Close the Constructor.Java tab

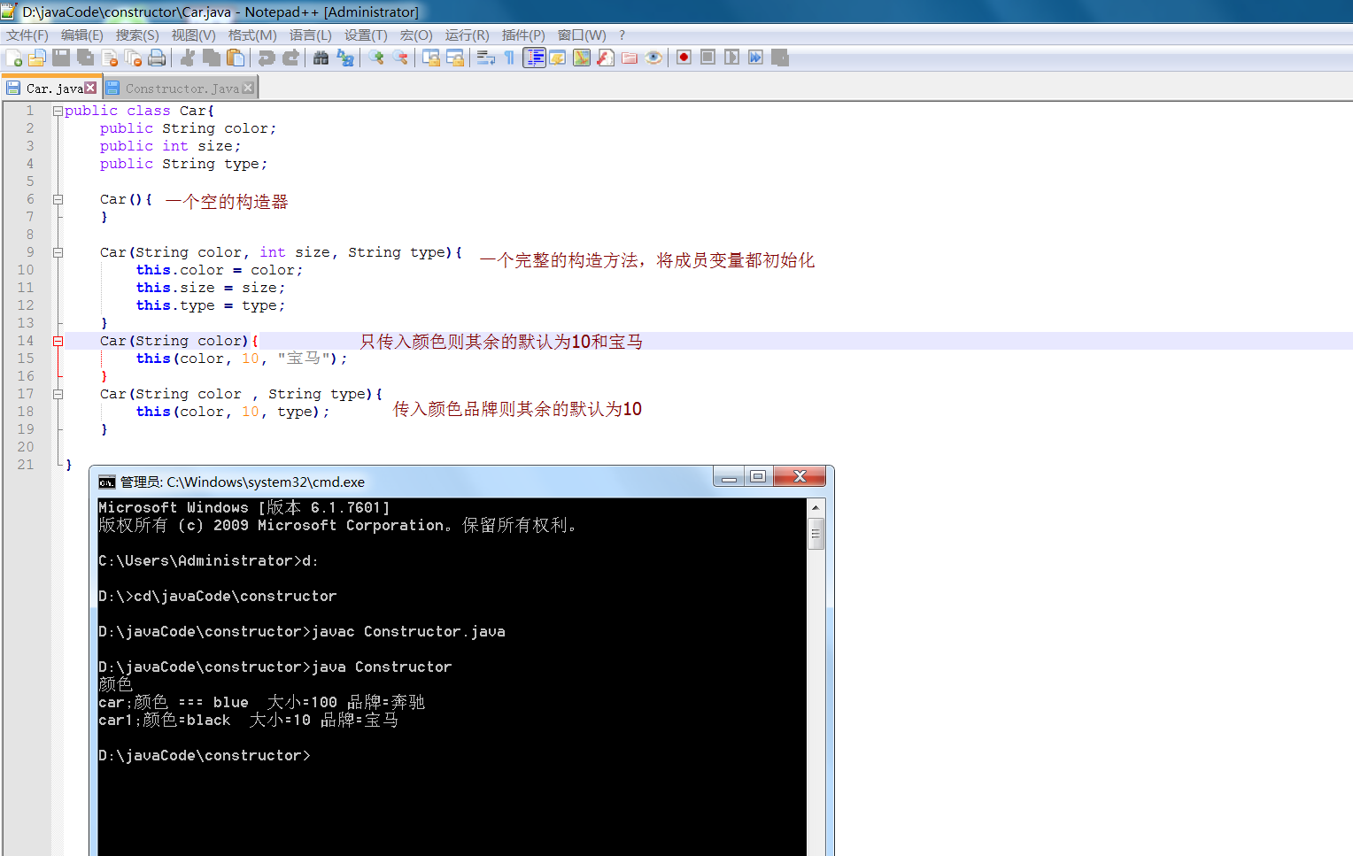click(248, 88)
